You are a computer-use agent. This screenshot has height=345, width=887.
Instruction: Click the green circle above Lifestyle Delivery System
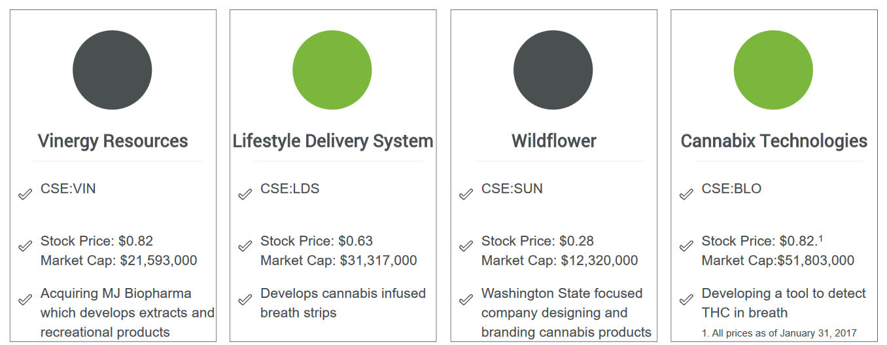coord(332,70)
